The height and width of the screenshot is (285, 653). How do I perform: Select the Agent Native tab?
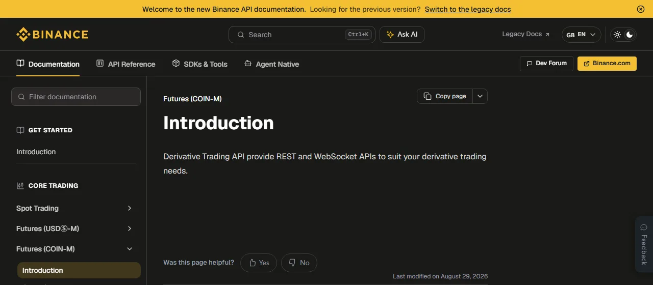(x=271, y=64)
